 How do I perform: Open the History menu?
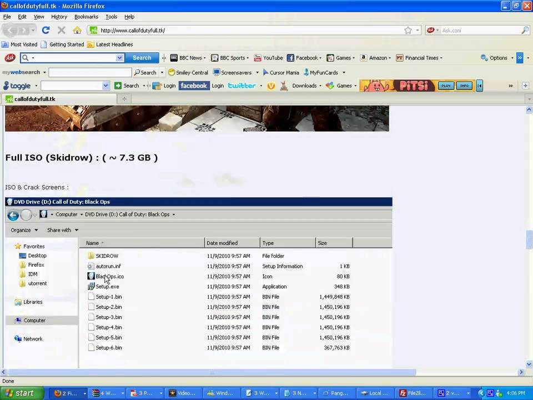pos(59,17)
